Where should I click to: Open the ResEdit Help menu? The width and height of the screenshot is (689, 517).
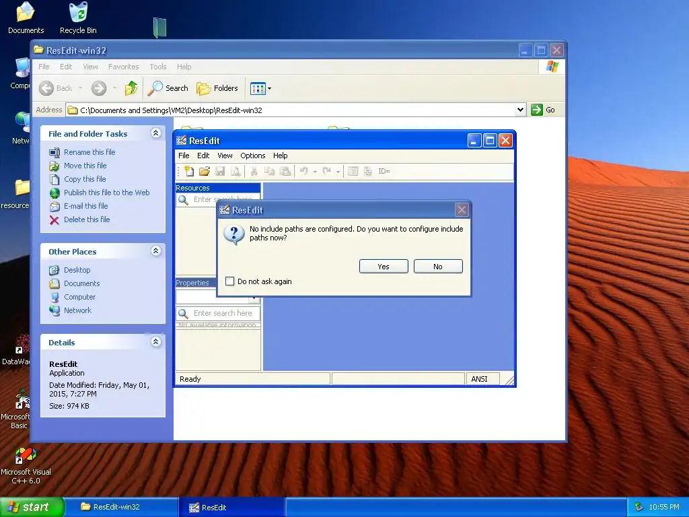pyautogui.click(x=281, y=156)
